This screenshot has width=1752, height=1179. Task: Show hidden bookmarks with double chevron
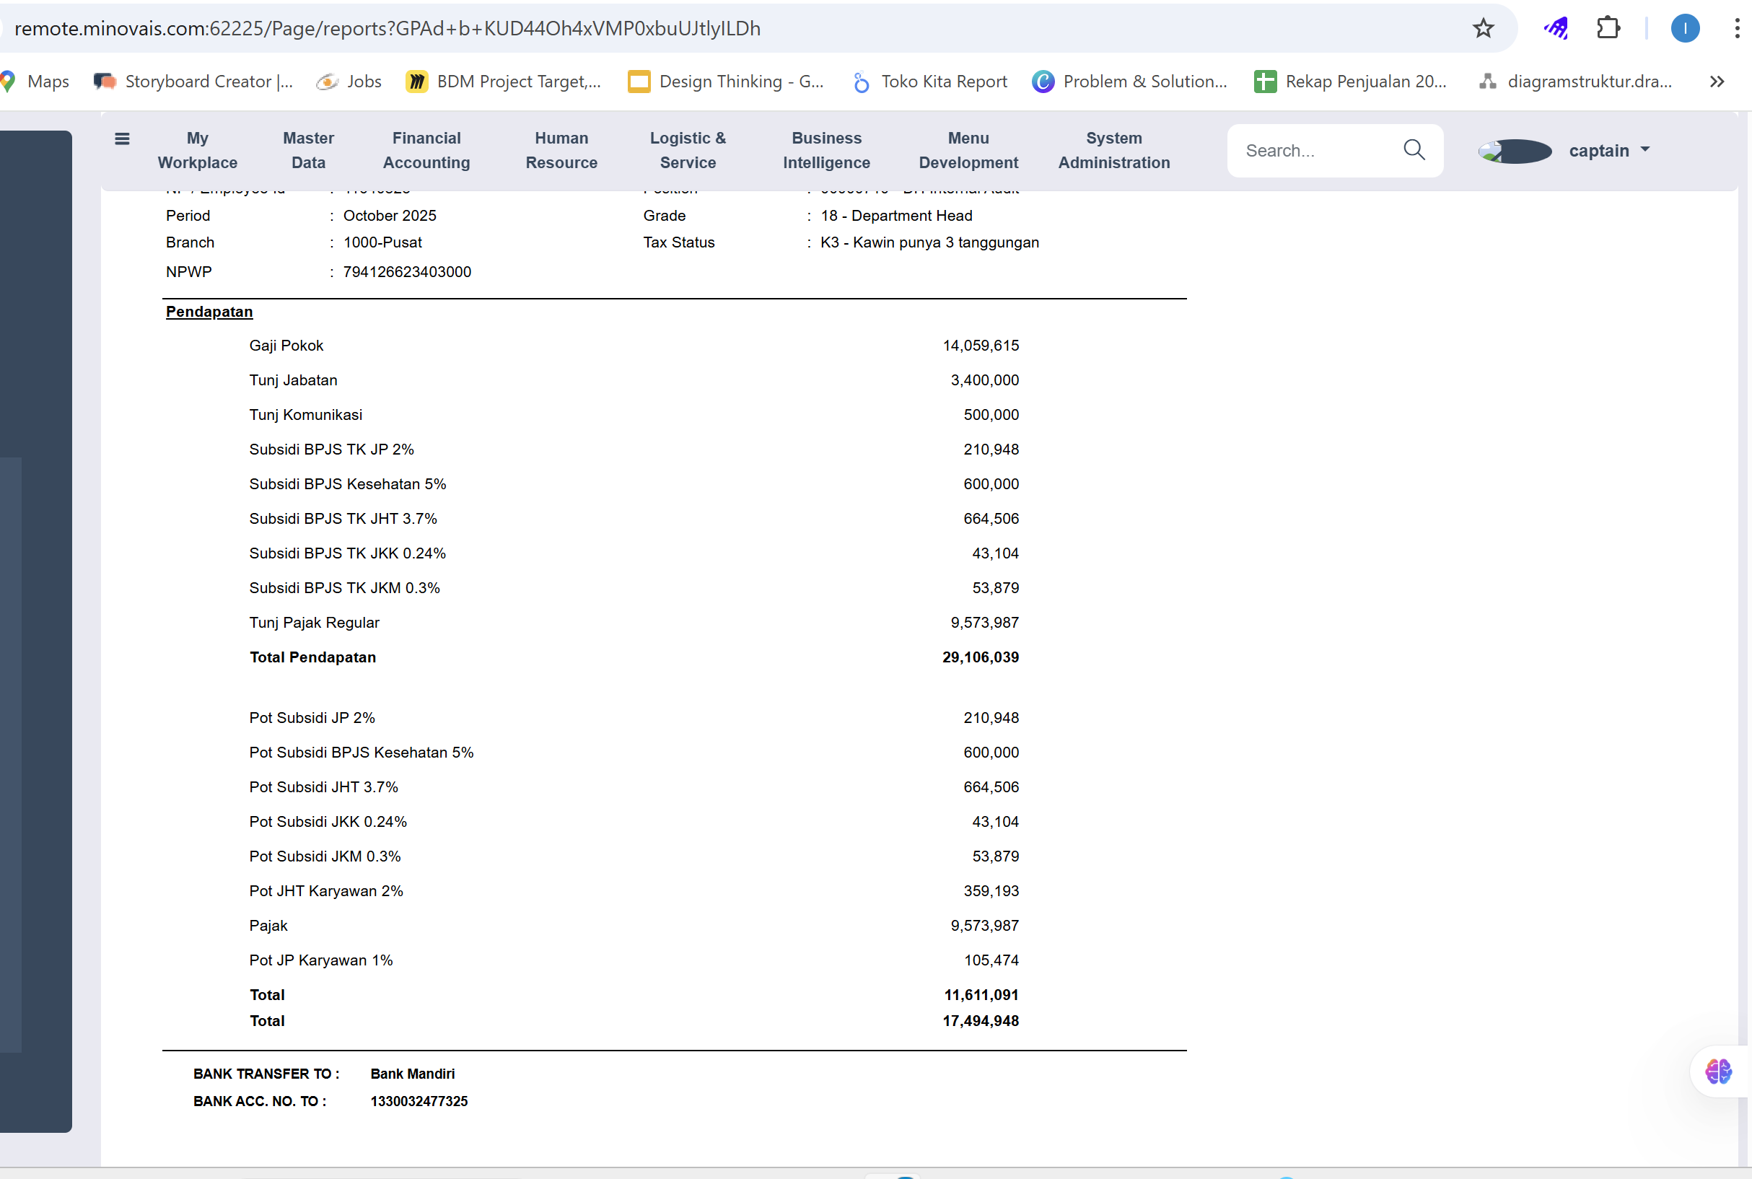coord(1717,82)
